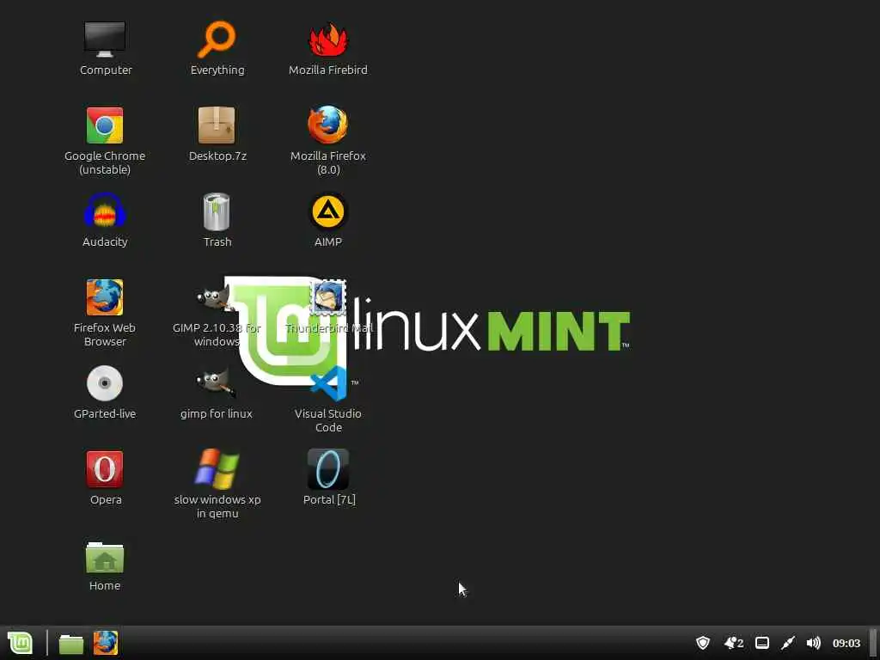This screenshot has width=880, height=660.
Task: Open the Computer desktop icon
Action: click(105, 40)
